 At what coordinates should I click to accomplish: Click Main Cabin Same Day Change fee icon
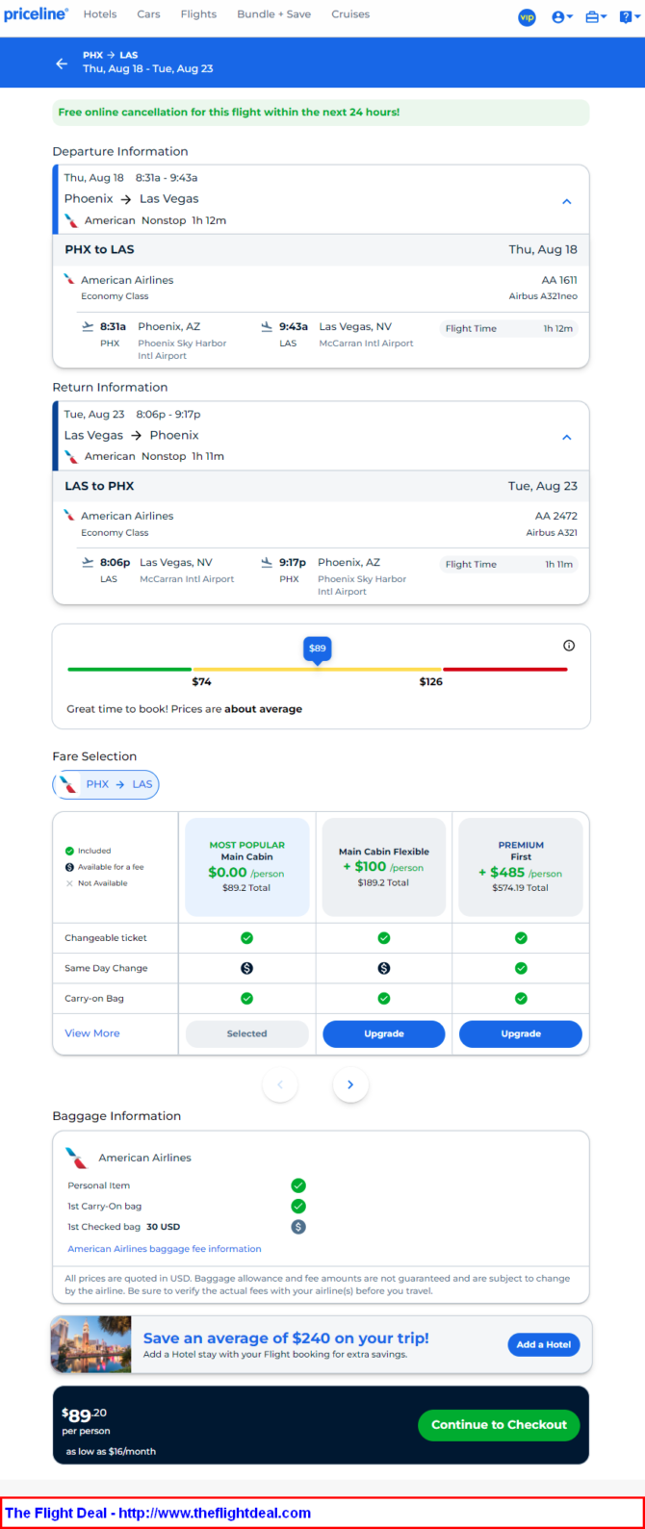click(x=246, y=968)
